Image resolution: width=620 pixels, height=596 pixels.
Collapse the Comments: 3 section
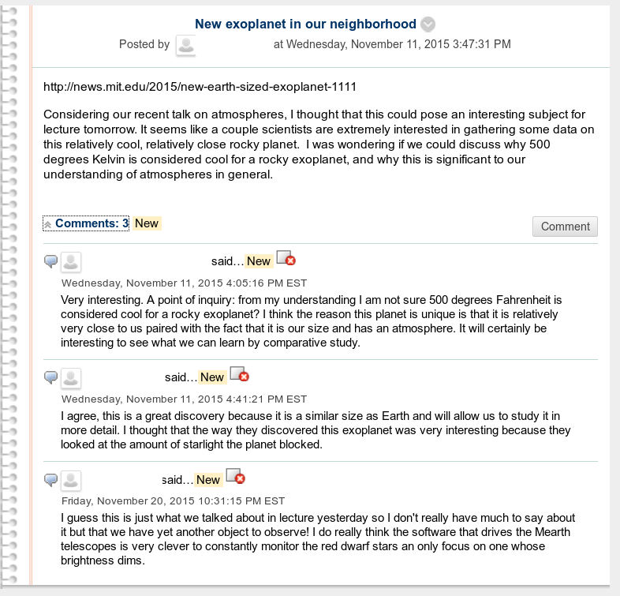pyautogui.click(x=48, y=224)
